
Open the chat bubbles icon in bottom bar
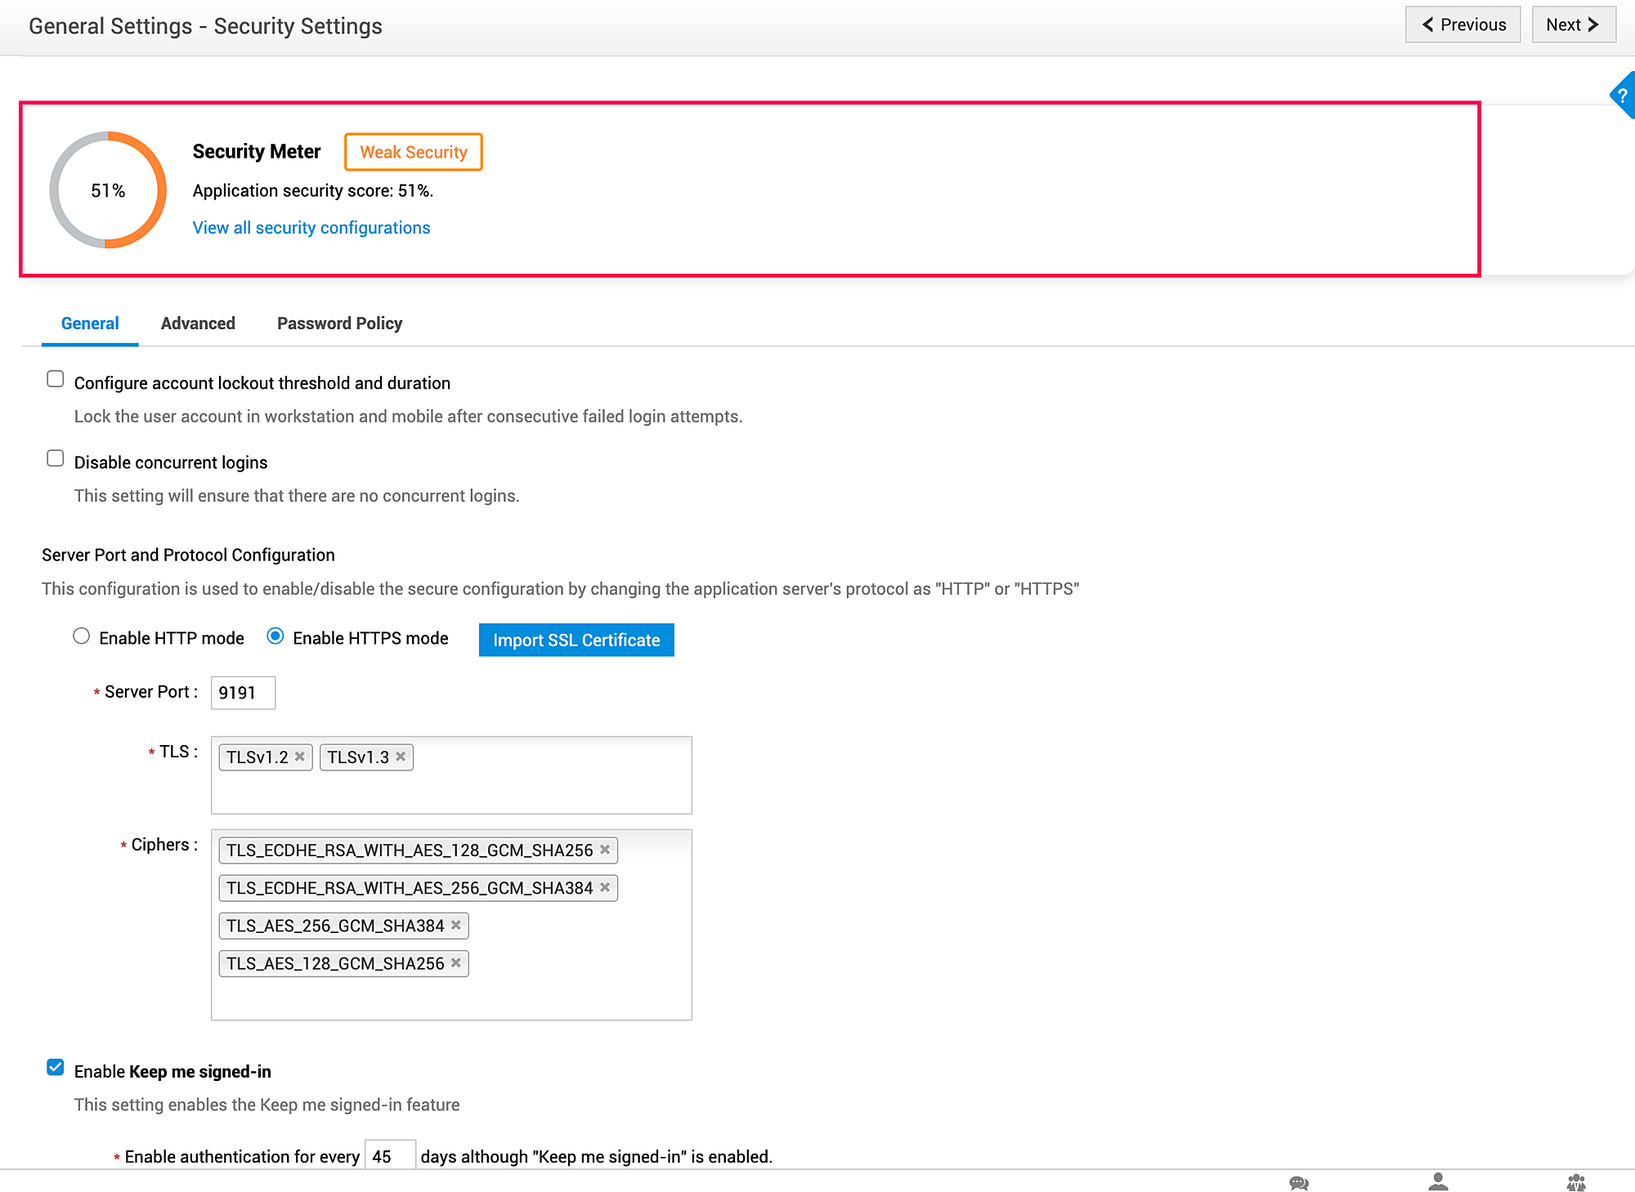(1298, 1182)
